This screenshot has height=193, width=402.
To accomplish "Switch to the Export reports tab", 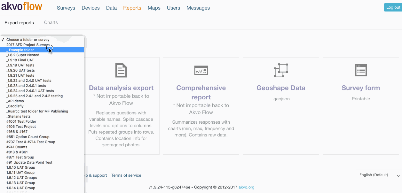I will (x=19, y=23).
